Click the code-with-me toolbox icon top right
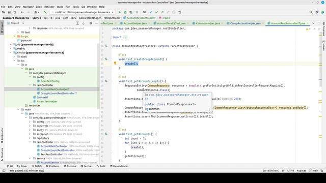 [x=322, y=12]
